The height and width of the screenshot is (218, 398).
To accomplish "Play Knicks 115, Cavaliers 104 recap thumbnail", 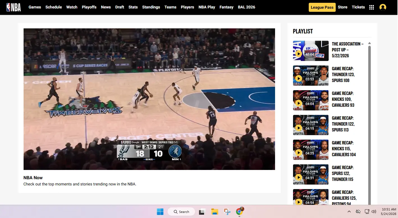I will (x=311, y=150).
